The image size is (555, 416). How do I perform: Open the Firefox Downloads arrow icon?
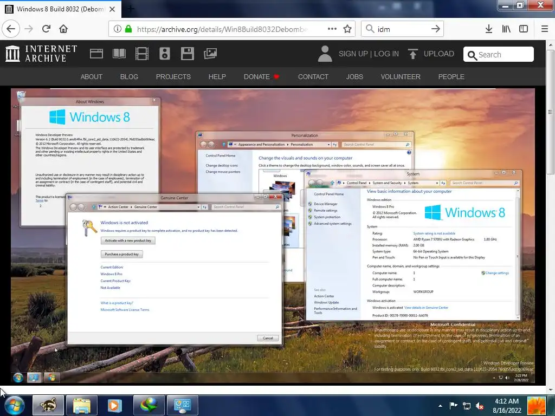pyautogui.click(x=489, y=29)
